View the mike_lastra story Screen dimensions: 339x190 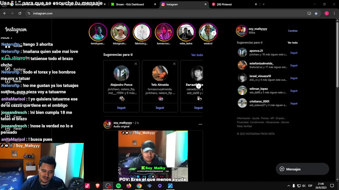tap(186, 32)
